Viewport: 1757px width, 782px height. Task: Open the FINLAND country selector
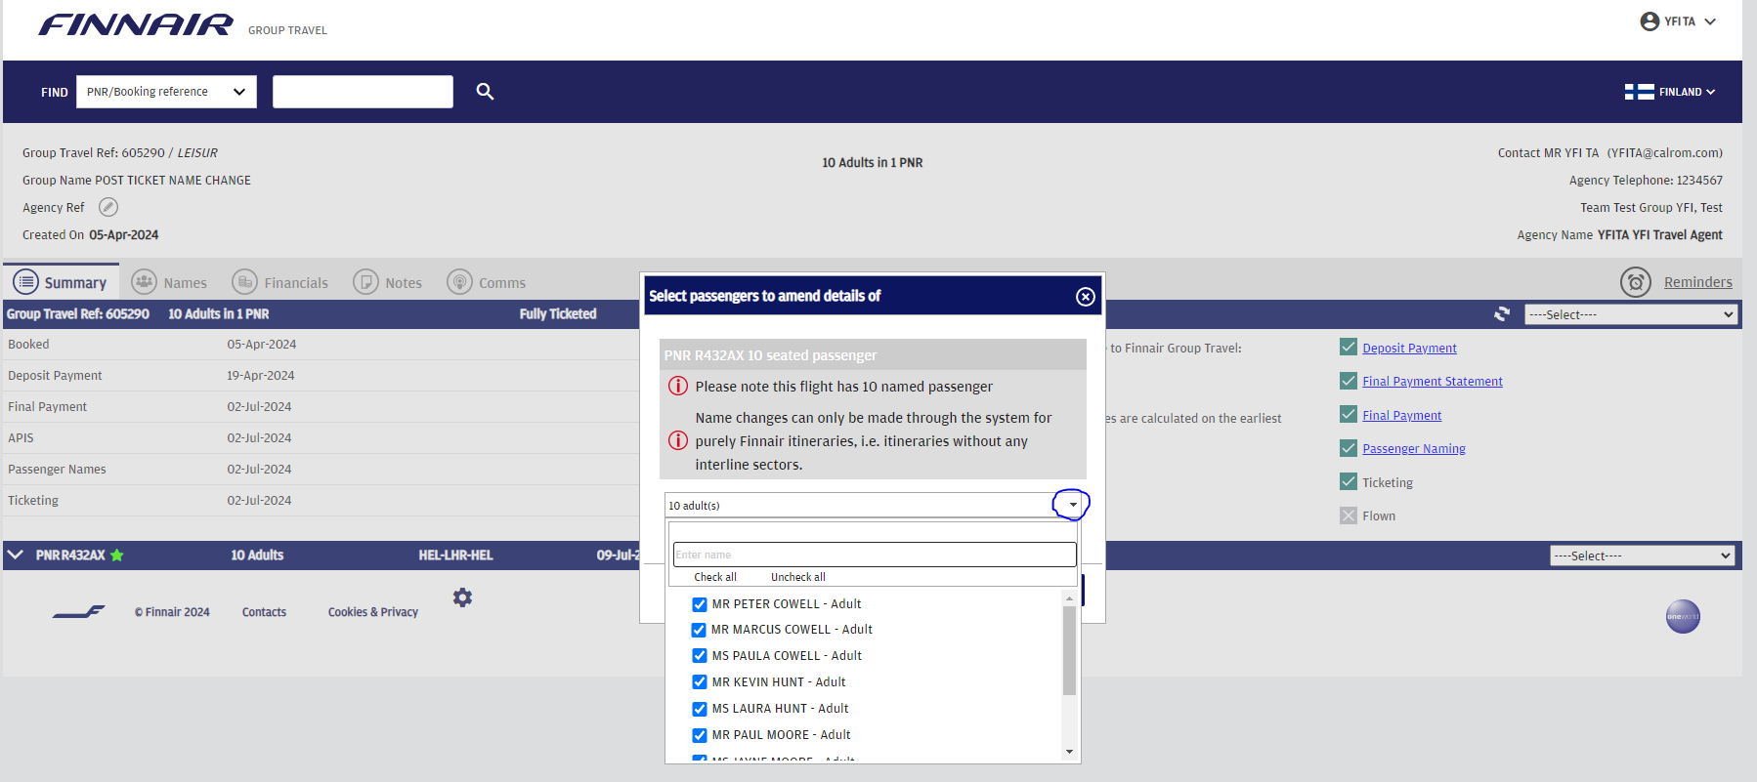click(1670, 92)
